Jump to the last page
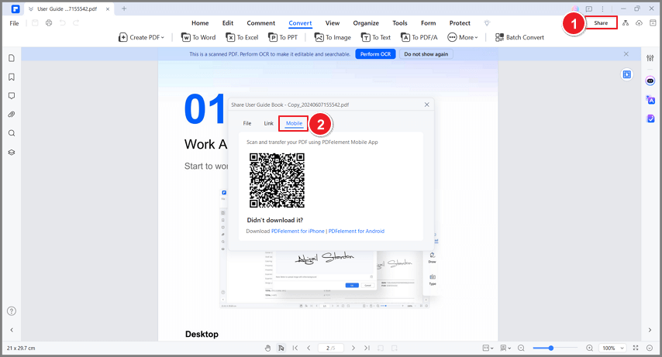Image resolution: width=662 pixels, height=357 pixels. [x=367, y=348]
